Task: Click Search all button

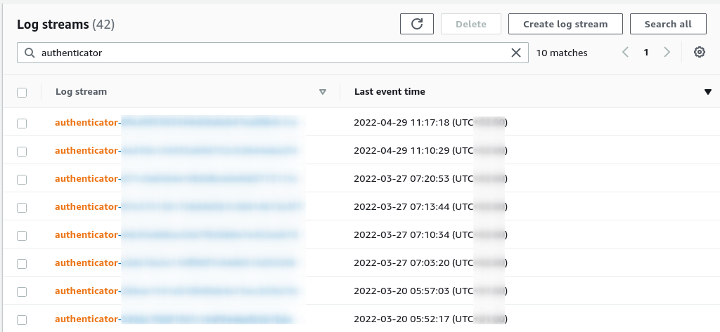Action: [668, 24]
